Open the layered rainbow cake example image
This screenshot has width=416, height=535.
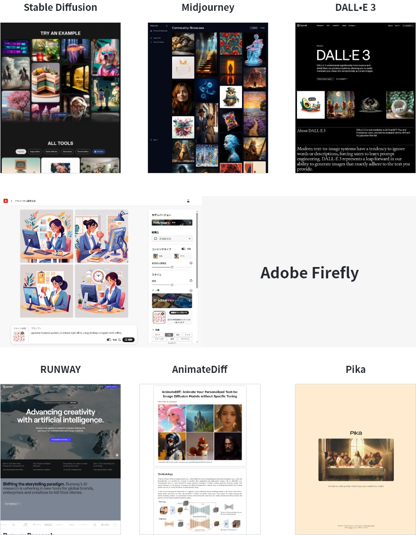[x=45, y=83]
